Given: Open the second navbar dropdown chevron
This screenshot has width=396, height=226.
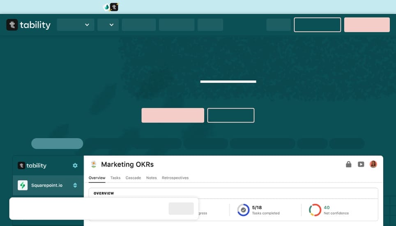Looking at the screenshot, I should (x=111, y=25).
